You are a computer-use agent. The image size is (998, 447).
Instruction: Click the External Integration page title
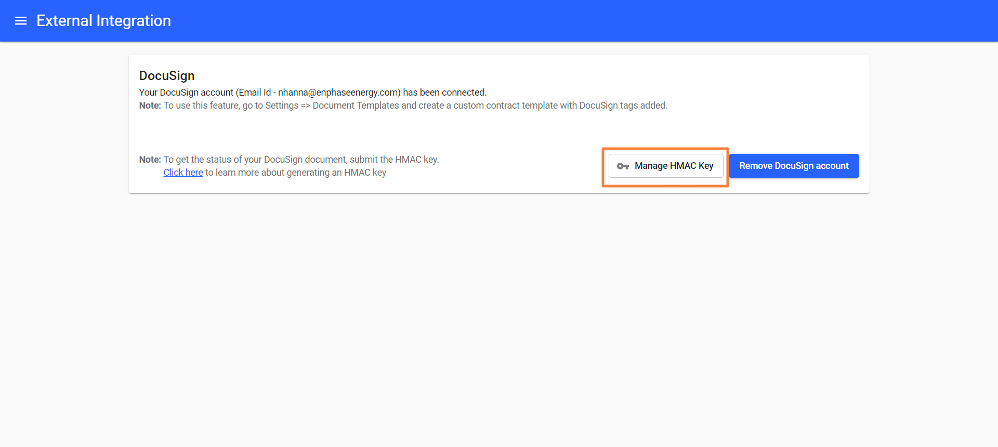103,21
